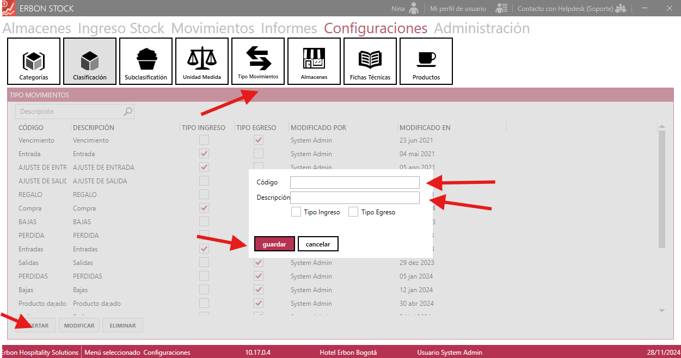The image size is (681, 358).
Task: Open Subclasificación cupcake icon
Action: [x=146, y=59]
